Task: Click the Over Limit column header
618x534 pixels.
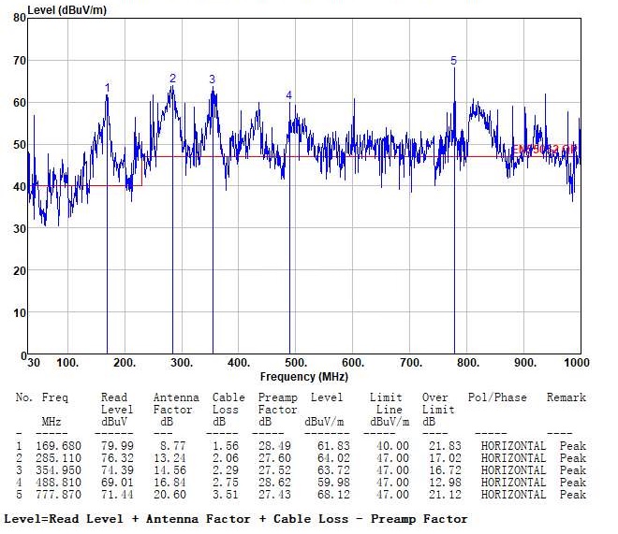Action: (438, 404)
